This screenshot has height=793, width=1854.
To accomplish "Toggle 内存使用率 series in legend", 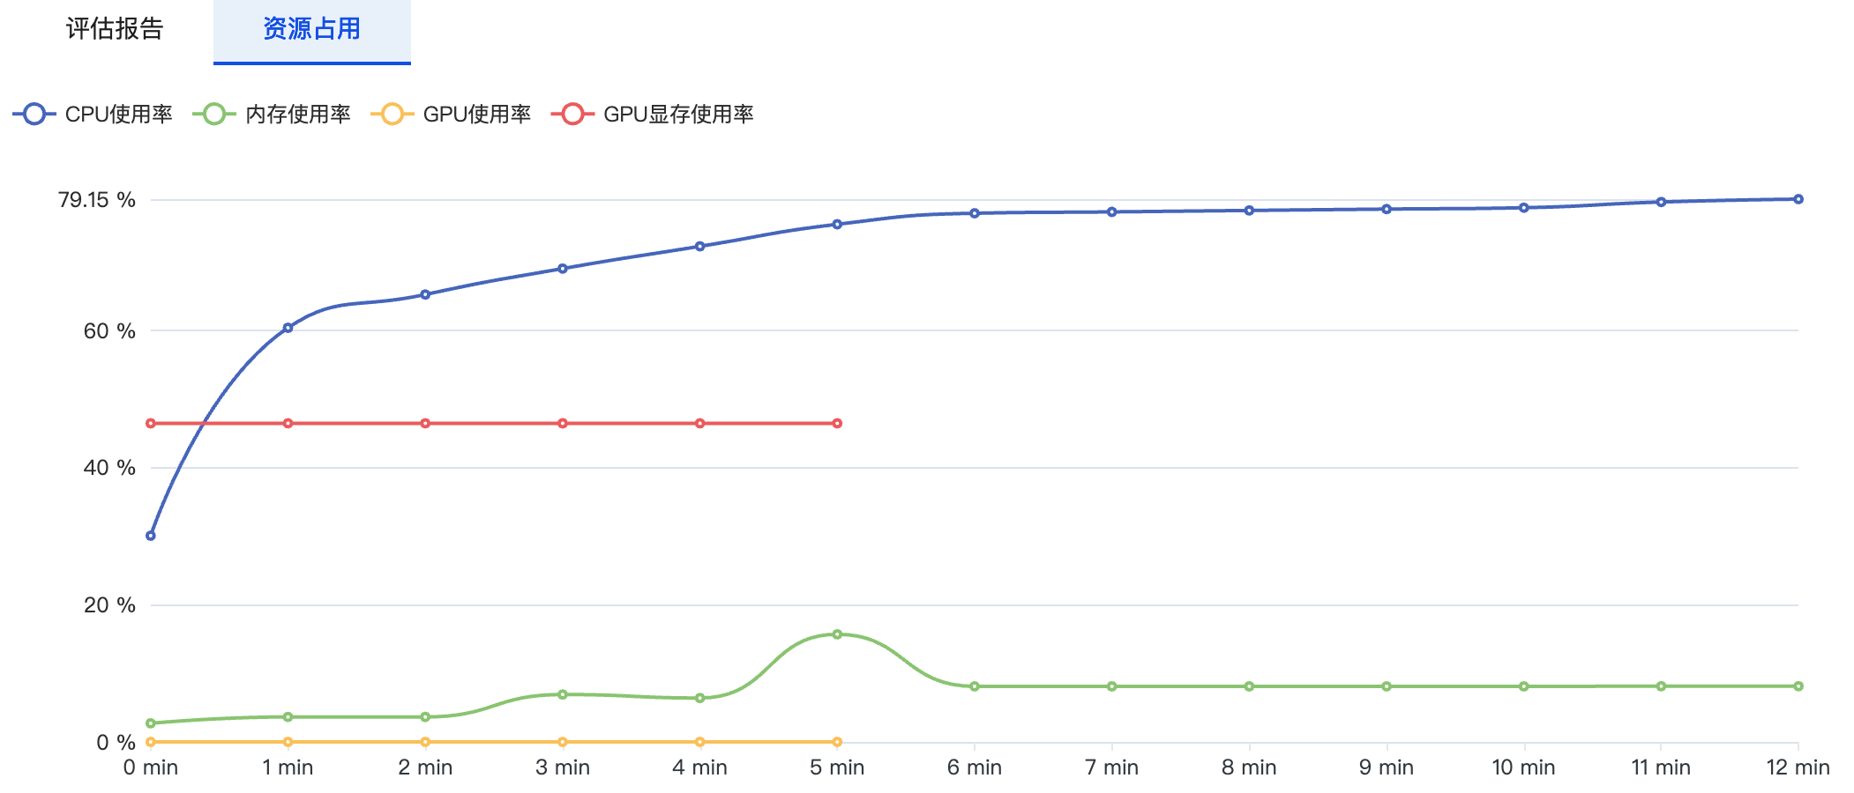I will click(x=297, y=115).
